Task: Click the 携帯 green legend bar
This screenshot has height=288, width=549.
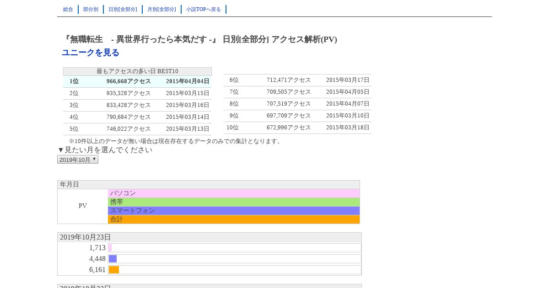Action: (234, 202)
